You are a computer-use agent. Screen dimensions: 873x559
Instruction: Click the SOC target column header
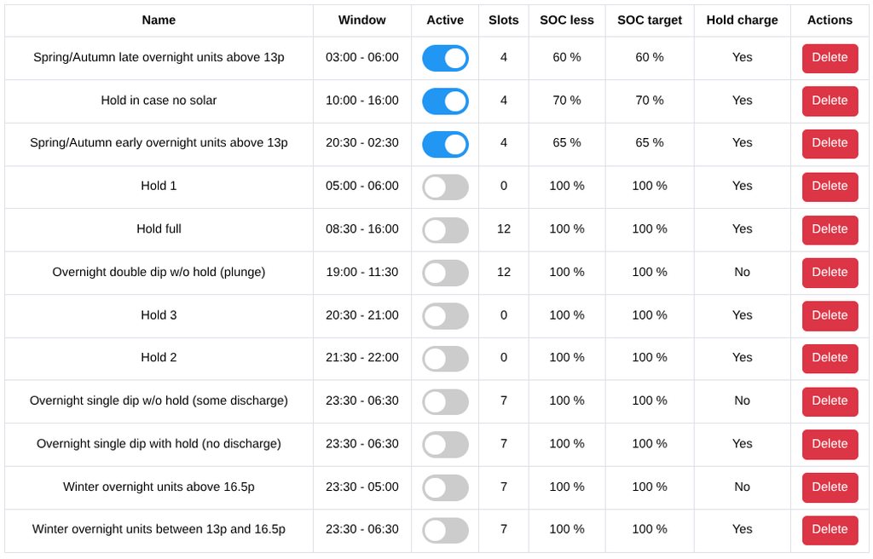[x=649, y=20]
